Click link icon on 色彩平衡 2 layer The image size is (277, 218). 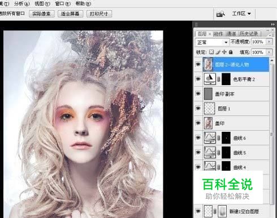coord(219,79)
